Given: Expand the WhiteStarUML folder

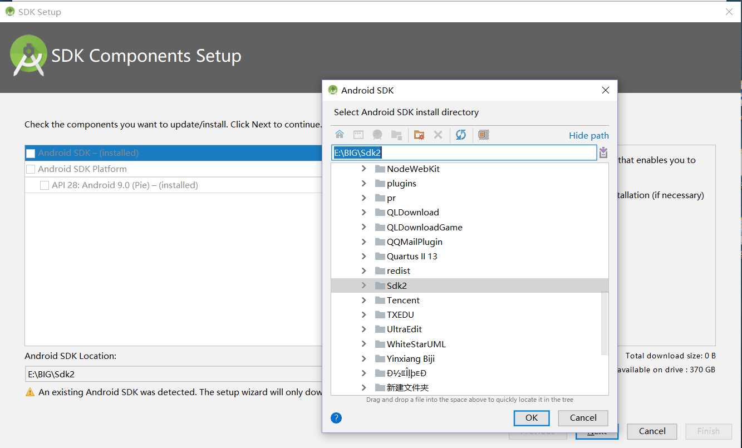Looking at the screenshot, I should 364,344.
